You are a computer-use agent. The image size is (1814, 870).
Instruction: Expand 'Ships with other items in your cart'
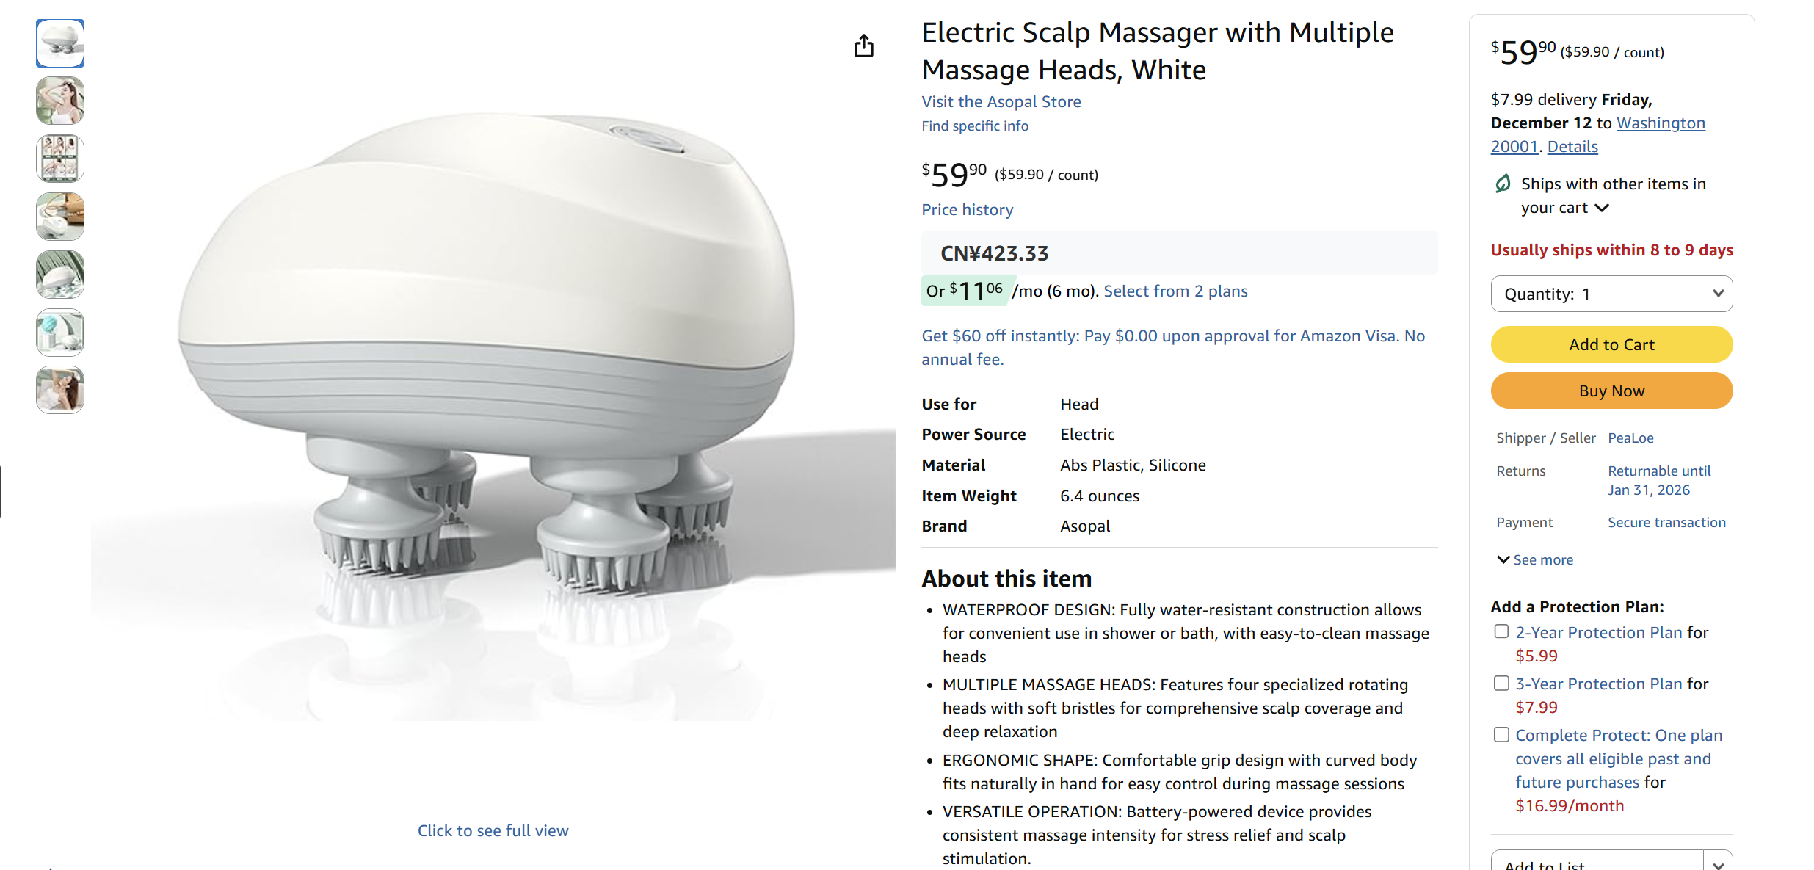pos(1603,208)
